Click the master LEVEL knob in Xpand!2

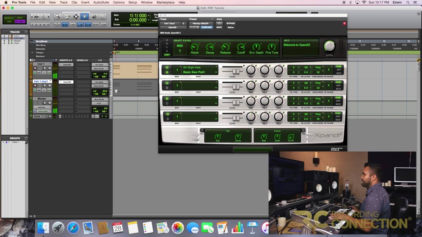[329, 46]
